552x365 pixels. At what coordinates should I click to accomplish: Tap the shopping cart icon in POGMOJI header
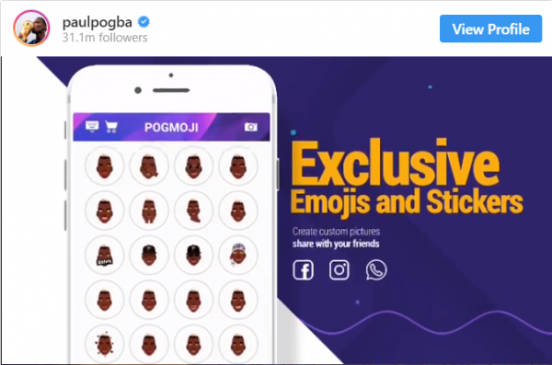pyautogui.click(x=111, y=127)
